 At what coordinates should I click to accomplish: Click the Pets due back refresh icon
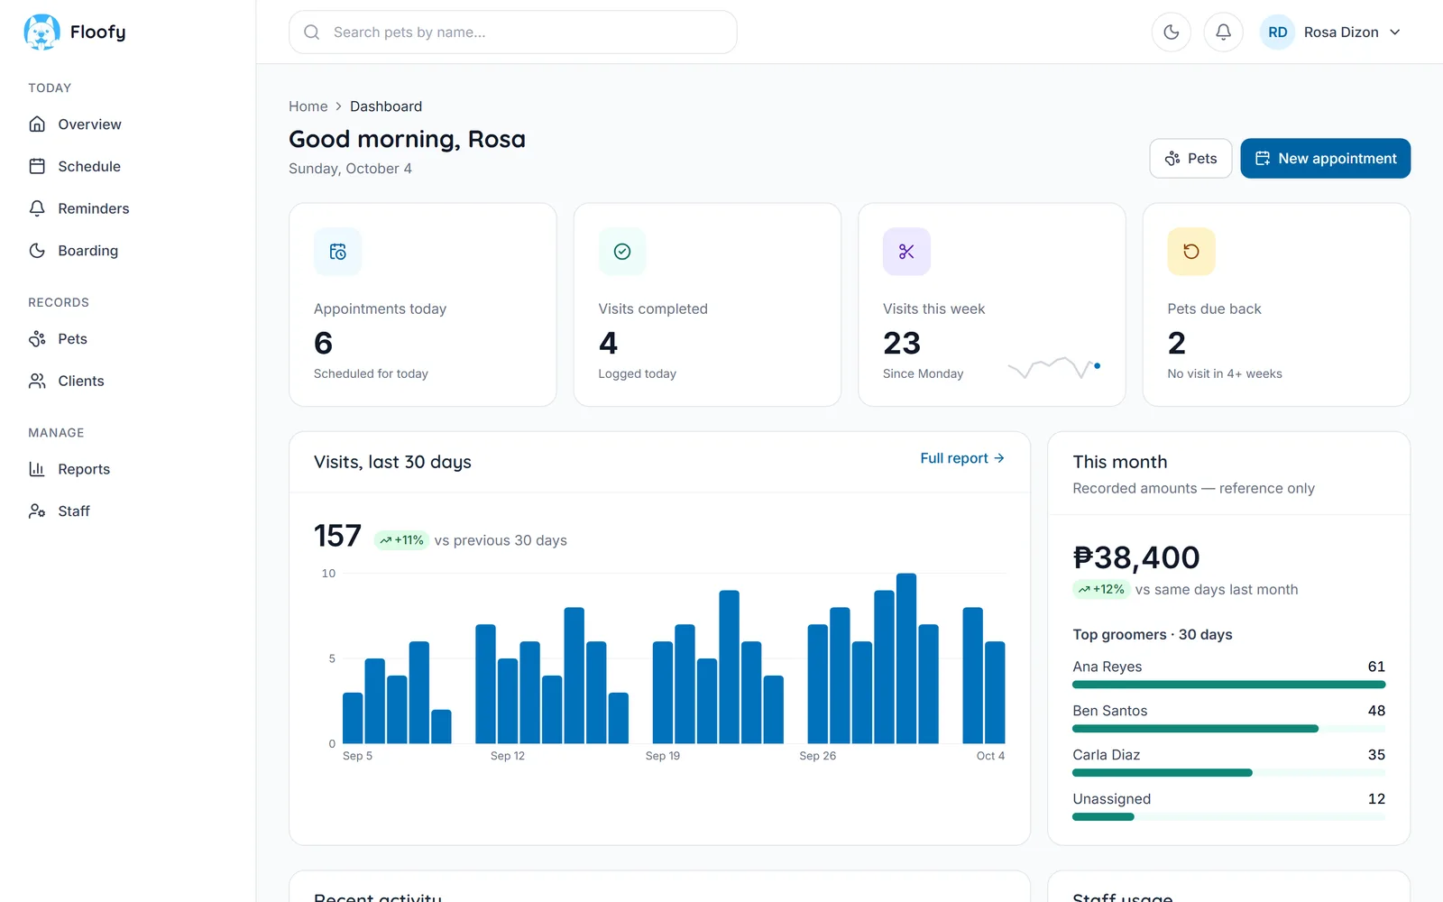coord(1191,252)
